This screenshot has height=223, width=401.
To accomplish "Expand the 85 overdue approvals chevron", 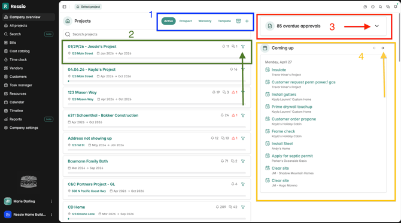I will click(x=377, y=26).
